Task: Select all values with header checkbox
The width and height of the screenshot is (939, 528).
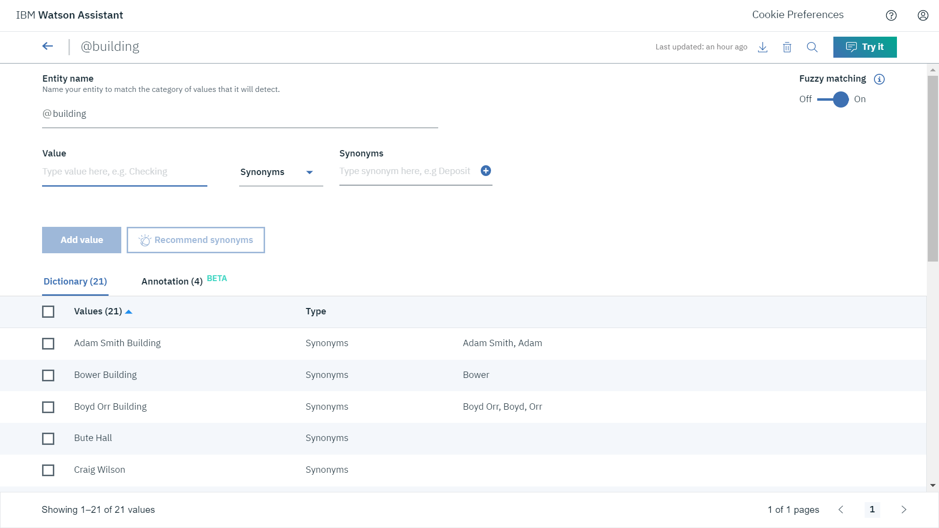Action: tap(48, 311)
